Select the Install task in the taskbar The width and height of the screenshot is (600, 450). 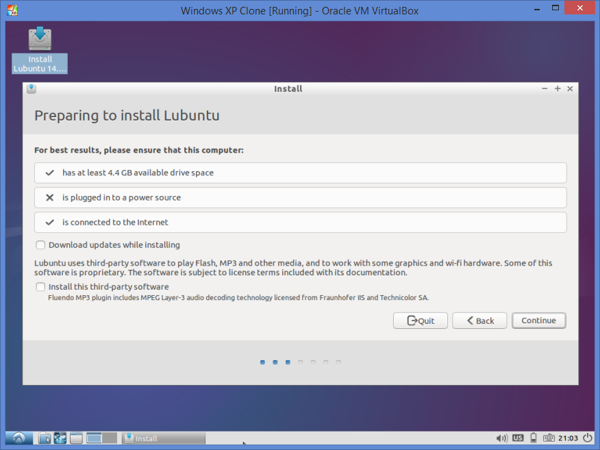[163, 438]
